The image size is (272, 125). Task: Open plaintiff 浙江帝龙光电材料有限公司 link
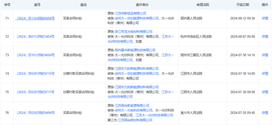[133, 32]
